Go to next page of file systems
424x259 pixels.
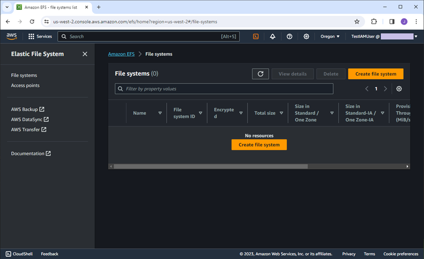385,89
